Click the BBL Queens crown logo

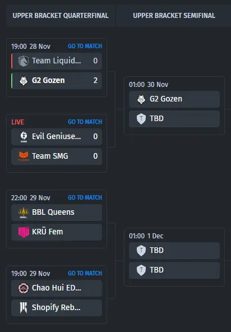point(24,213)
